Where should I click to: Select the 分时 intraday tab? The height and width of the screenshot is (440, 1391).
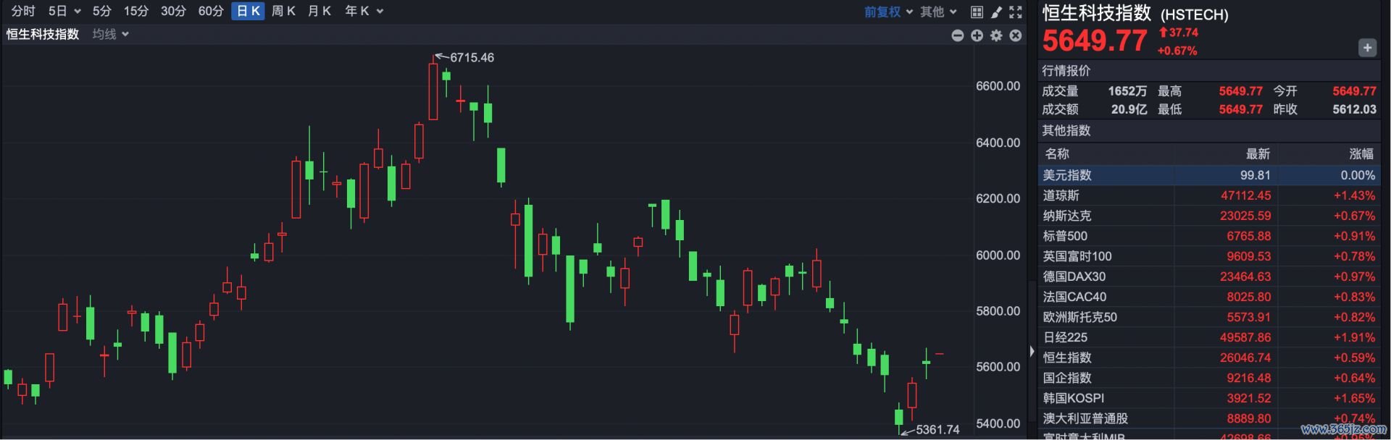[23, 12]
